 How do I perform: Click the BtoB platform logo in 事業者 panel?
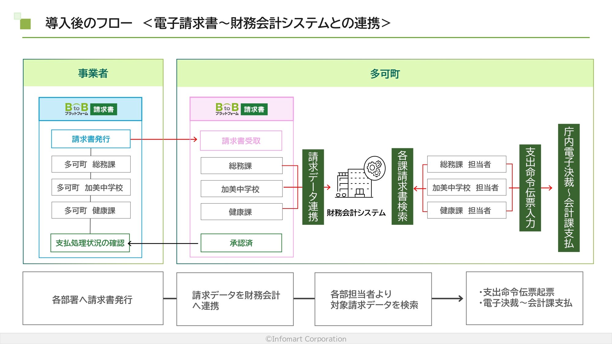coord(76,109)
